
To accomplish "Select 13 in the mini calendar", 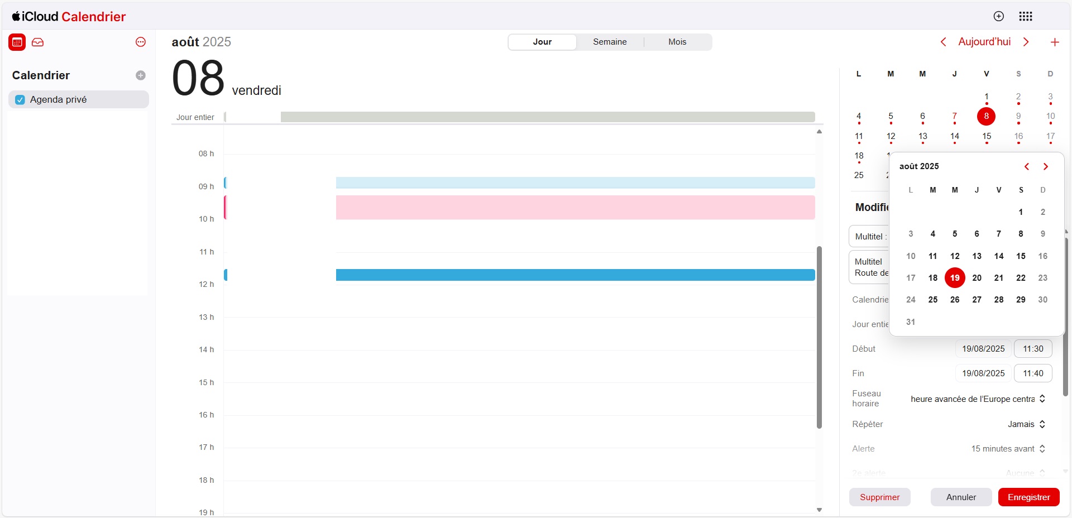I will point(923,136).
